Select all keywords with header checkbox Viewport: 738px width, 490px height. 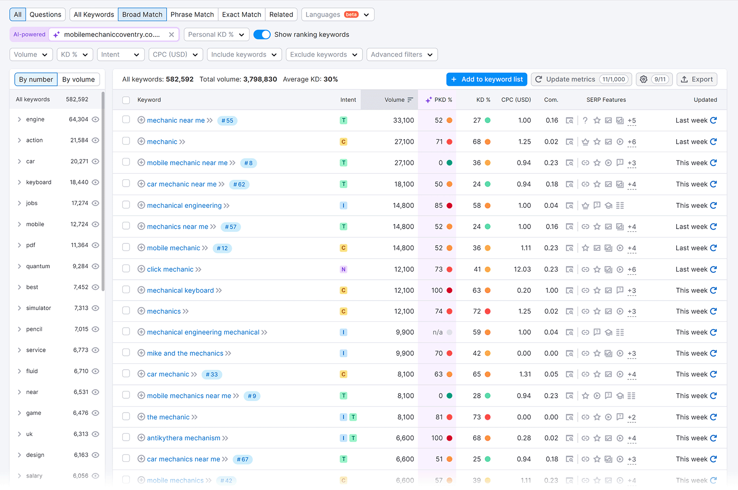click(126, 100)
